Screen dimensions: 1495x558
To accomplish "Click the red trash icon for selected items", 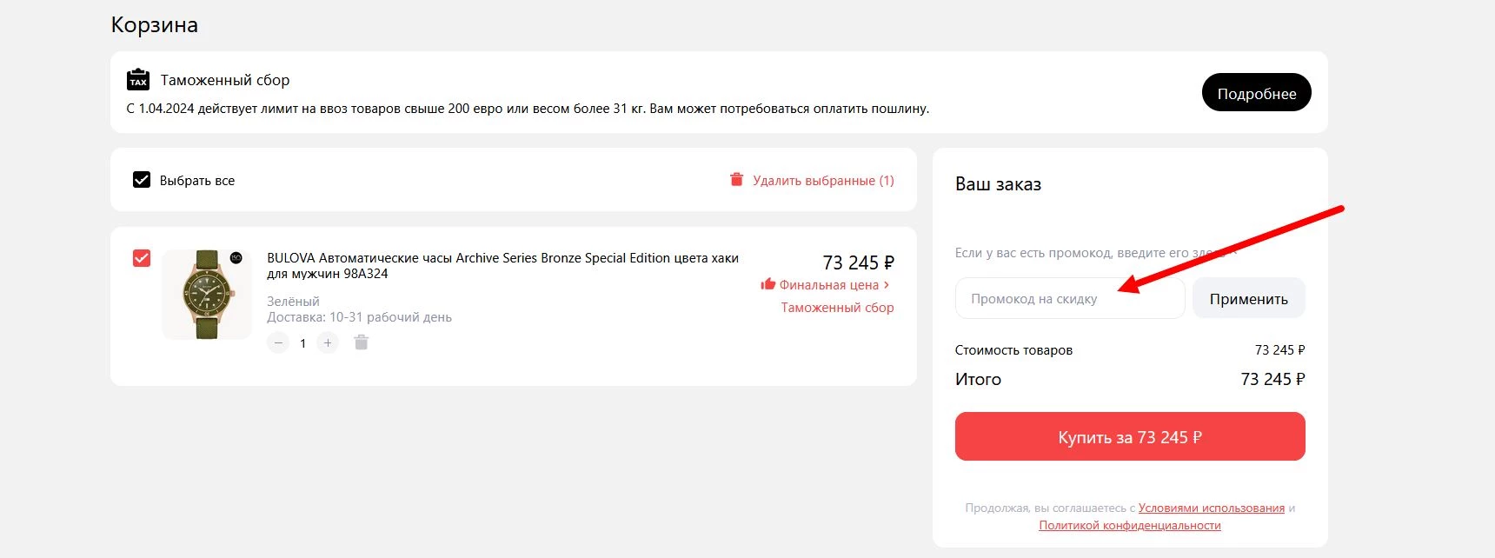I will point(736,180).
